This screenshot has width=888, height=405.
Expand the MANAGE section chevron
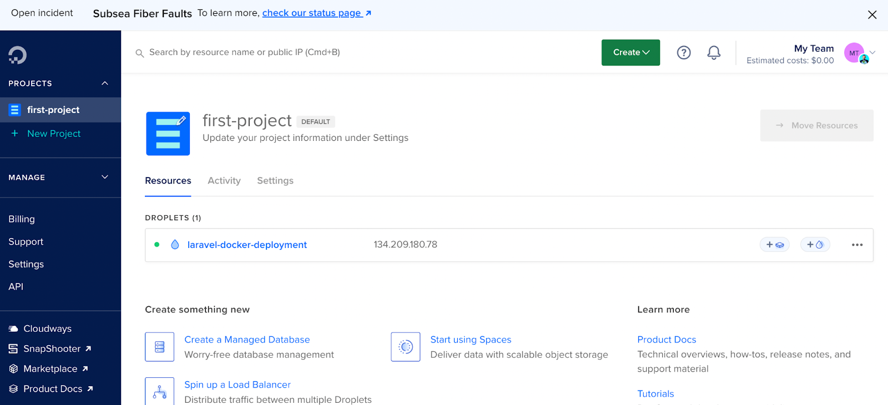point(105,177)
